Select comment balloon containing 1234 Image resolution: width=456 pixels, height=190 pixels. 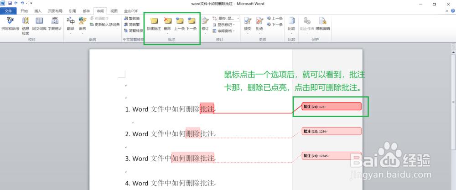click(332, 131)
